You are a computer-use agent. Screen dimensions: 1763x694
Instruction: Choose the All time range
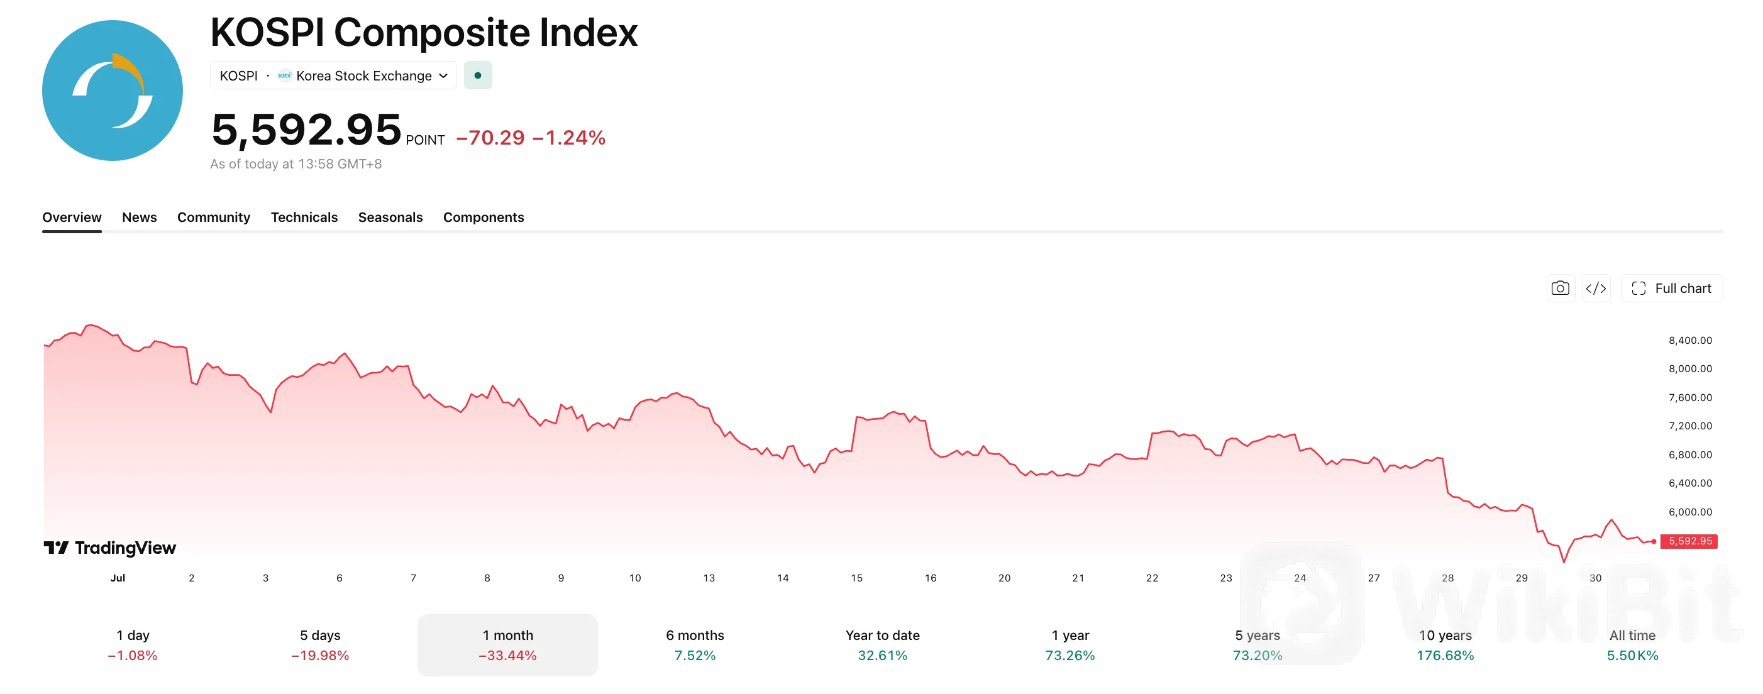pyautogui.click(x=1632, y=645)
